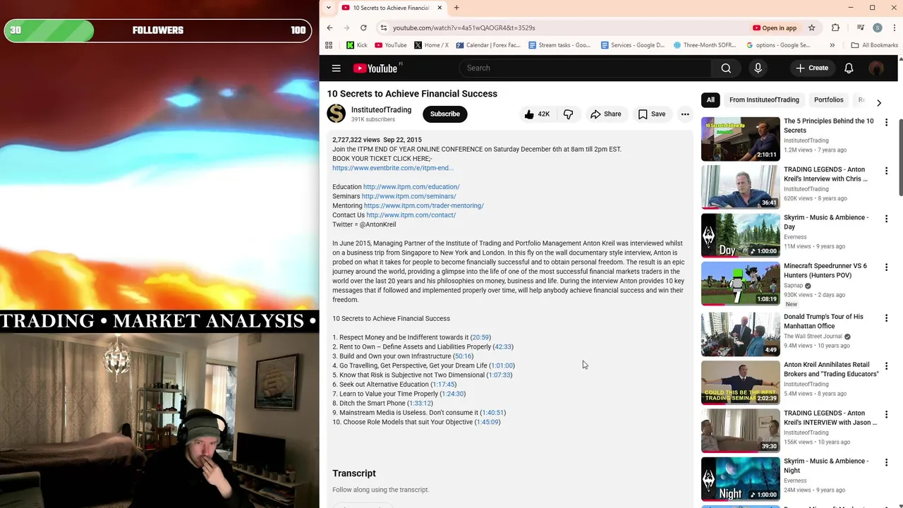Open the itpm.com/seminars link
Screen dimensions: 903x508
[x=408, y=196]
